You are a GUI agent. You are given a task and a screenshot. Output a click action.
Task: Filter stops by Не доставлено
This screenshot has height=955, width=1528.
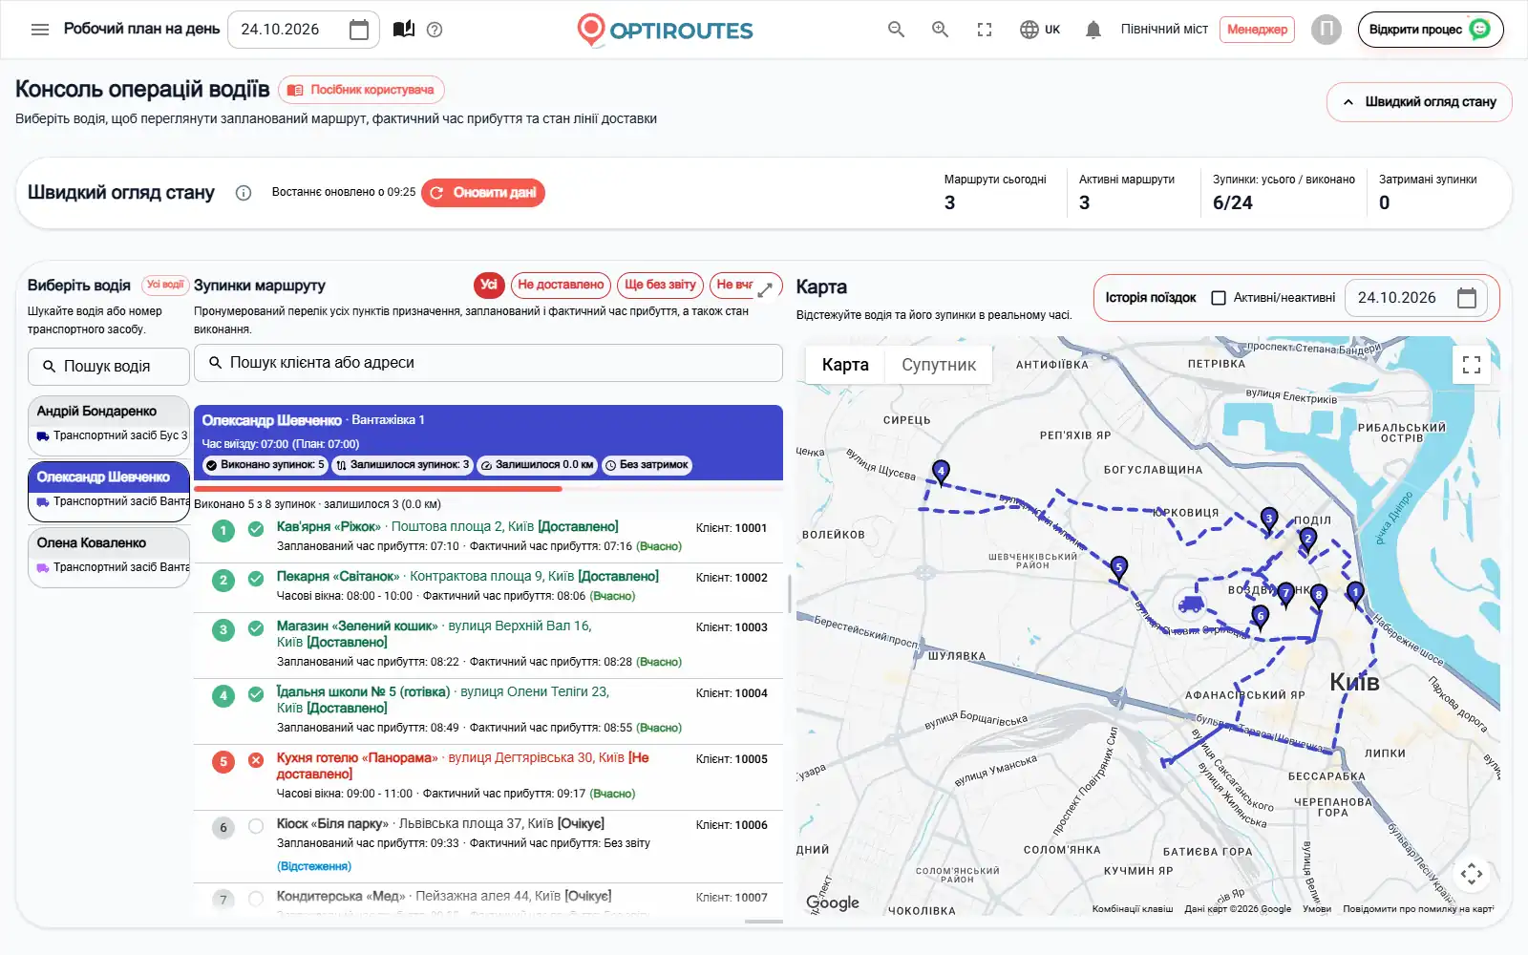[x=562, y=285]
